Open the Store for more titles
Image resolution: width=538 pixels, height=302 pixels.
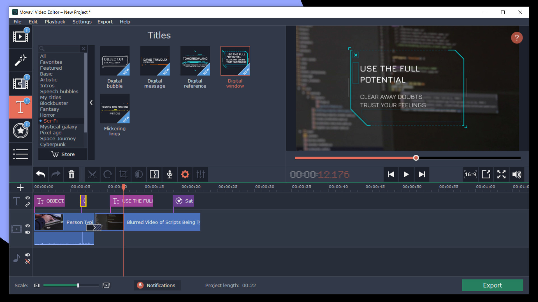tap(62, 154)
